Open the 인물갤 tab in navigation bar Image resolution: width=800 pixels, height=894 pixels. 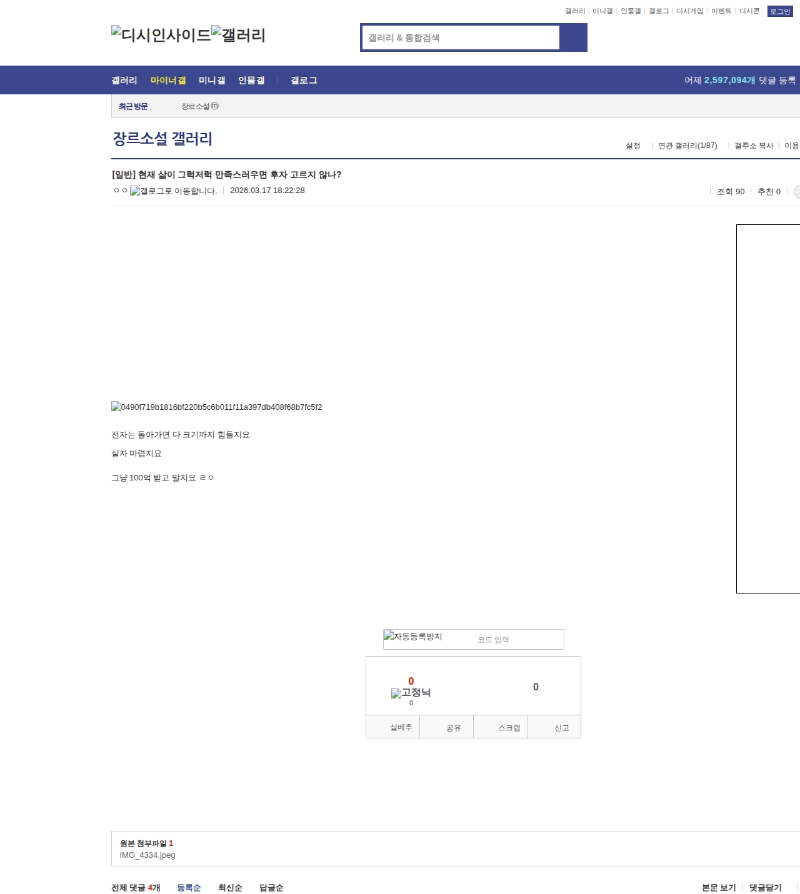[x=251, y=81]
